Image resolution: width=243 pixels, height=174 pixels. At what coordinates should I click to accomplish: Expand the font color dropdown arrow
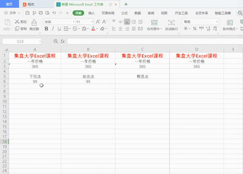click(97, 29)
